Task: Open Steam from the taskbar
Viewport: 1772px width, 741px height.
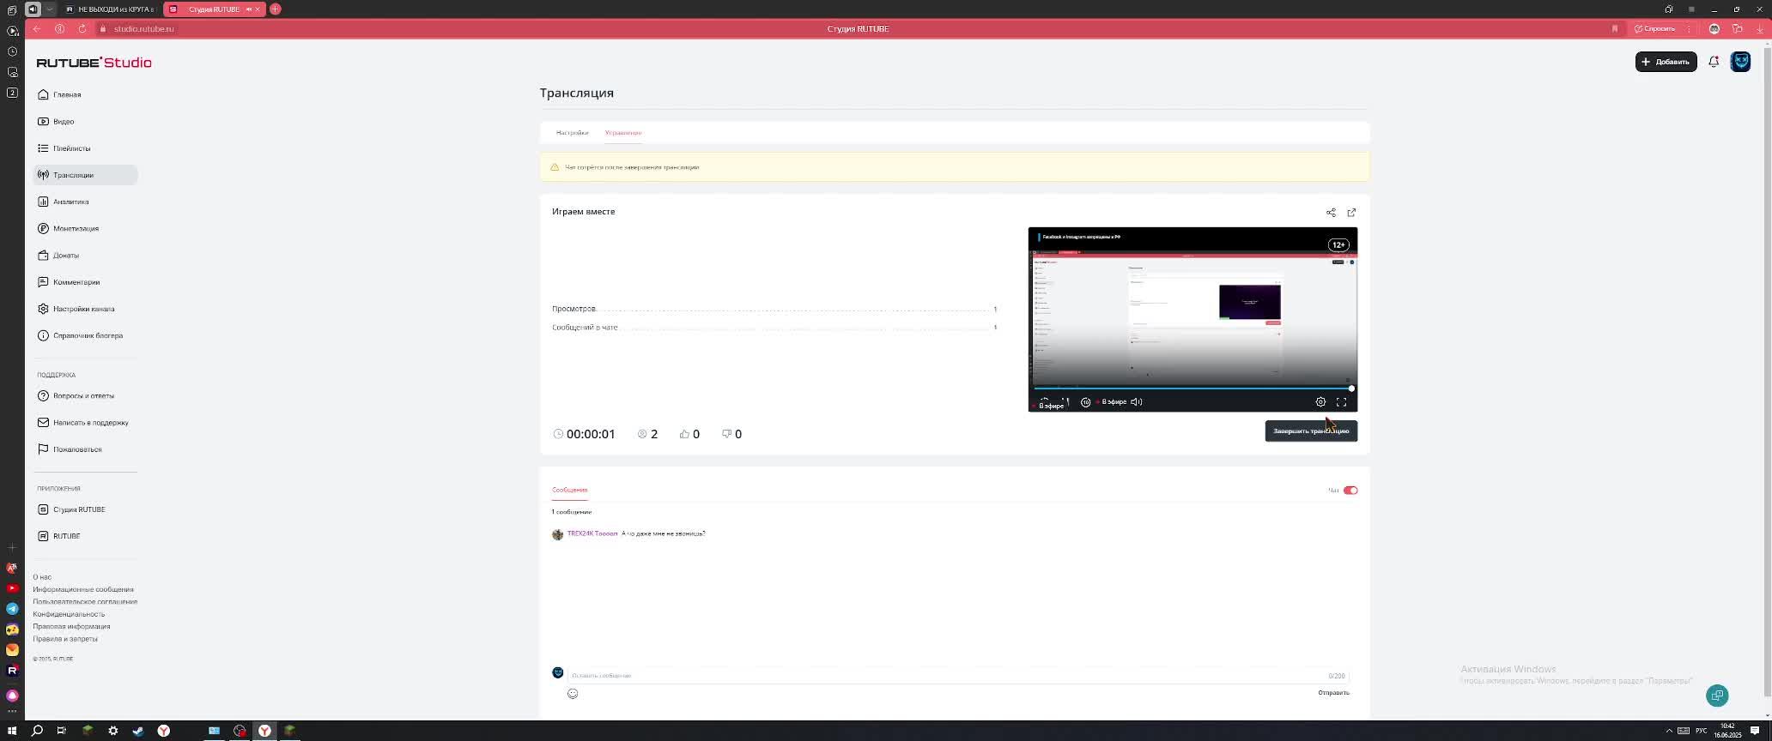Action: tap(138, 731)
